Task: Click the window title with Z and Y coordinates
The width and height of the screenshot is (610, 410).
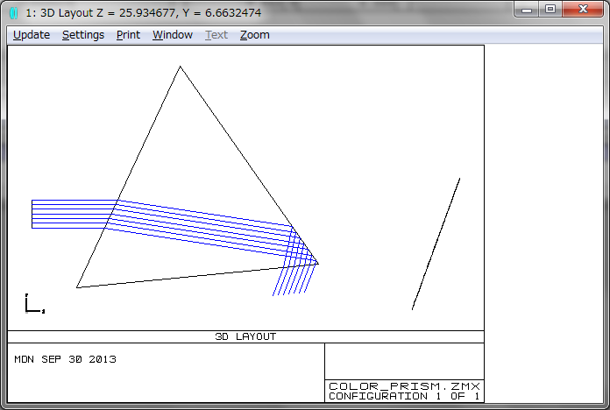Action: pos(144,13)
